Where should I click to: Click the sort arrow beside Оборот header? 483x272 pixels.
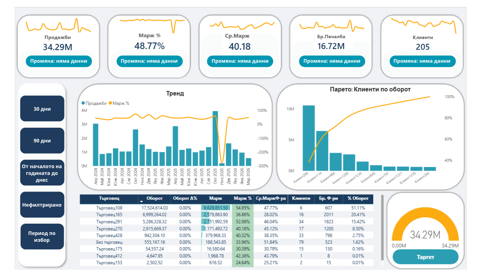pos(142,199)
